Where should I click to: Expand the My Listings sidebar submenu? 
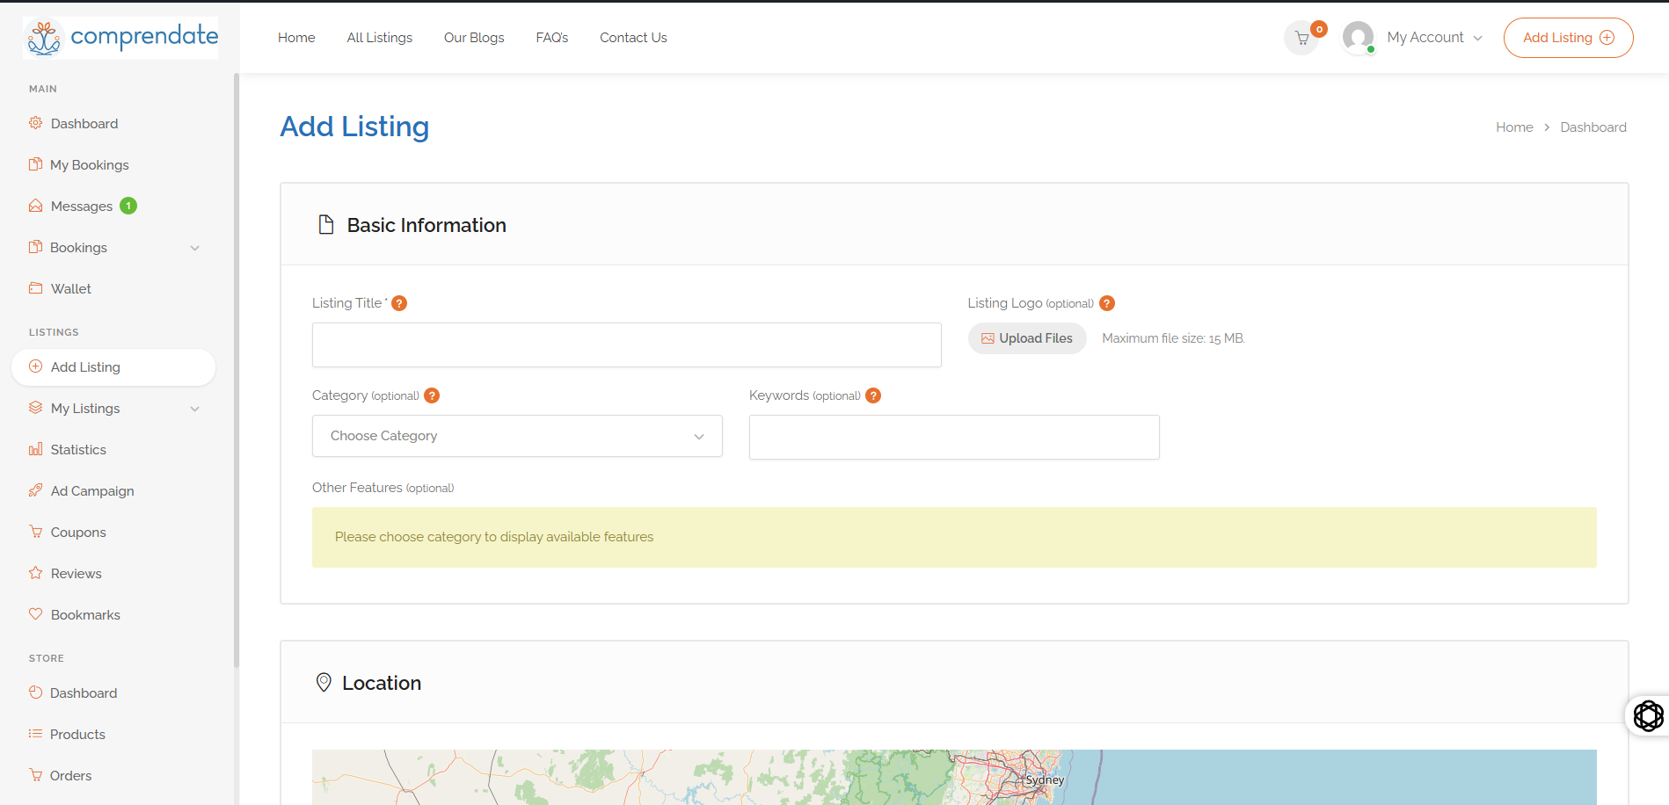tap(194, 409)
